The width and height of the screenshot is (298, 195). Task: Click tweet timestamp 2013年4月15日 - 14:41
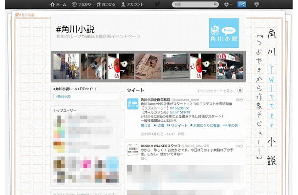point(158,134)
